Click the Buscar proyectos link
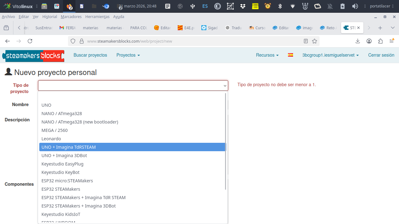 coord(90,55)
